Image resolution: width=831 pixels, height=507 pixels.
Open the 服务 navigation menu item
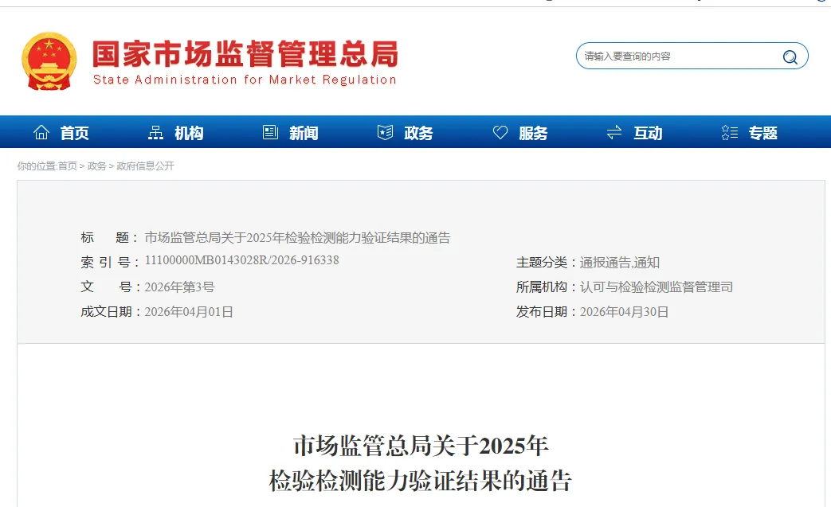click(533, 133)
